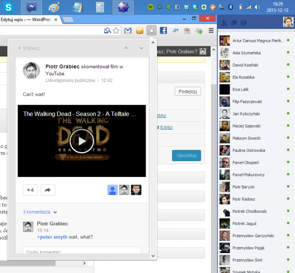Screen dimensions: 295x273
Task: Close the Edytuj wpis WordPress tab
Action: coord(56,19)
